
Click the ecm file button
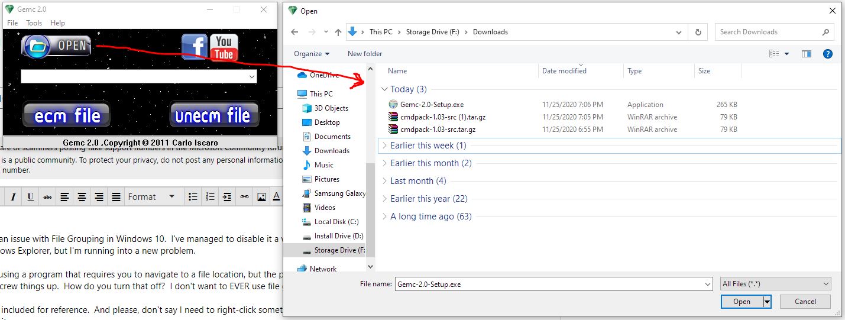point(66,115)
